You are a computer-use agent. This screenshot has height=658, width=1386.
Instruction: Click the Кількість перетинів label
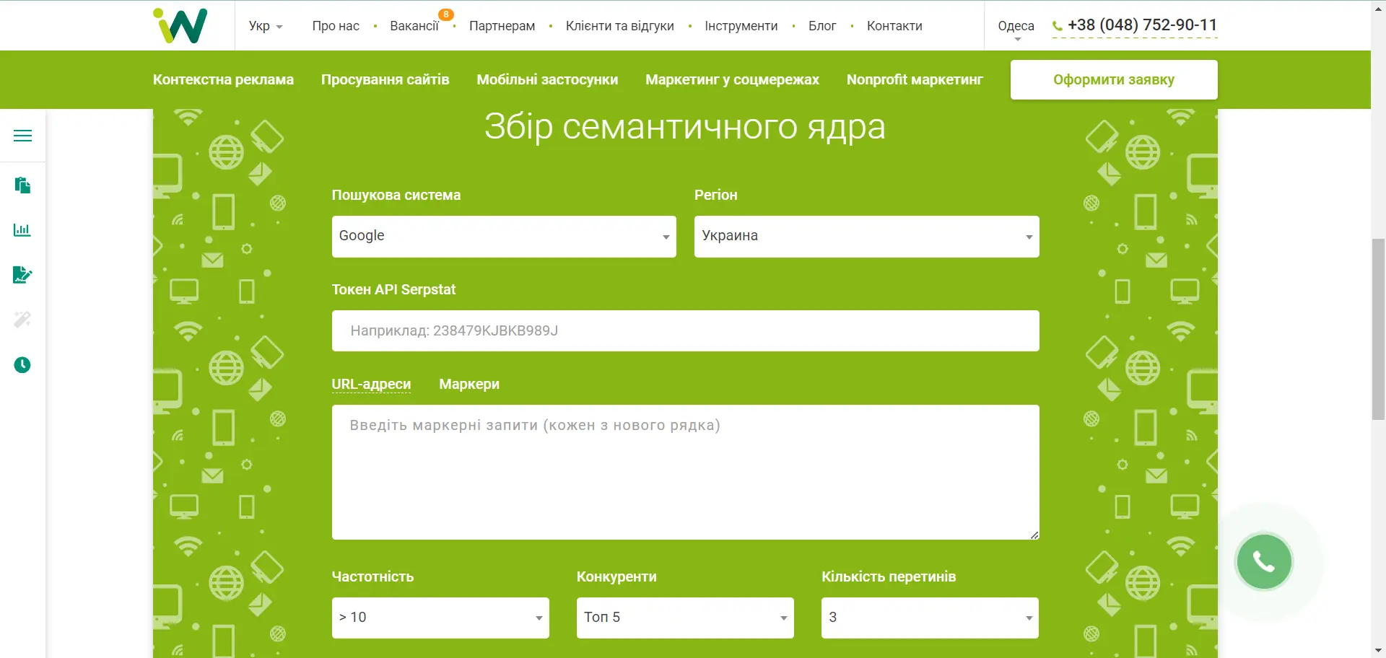coord(889,576)
